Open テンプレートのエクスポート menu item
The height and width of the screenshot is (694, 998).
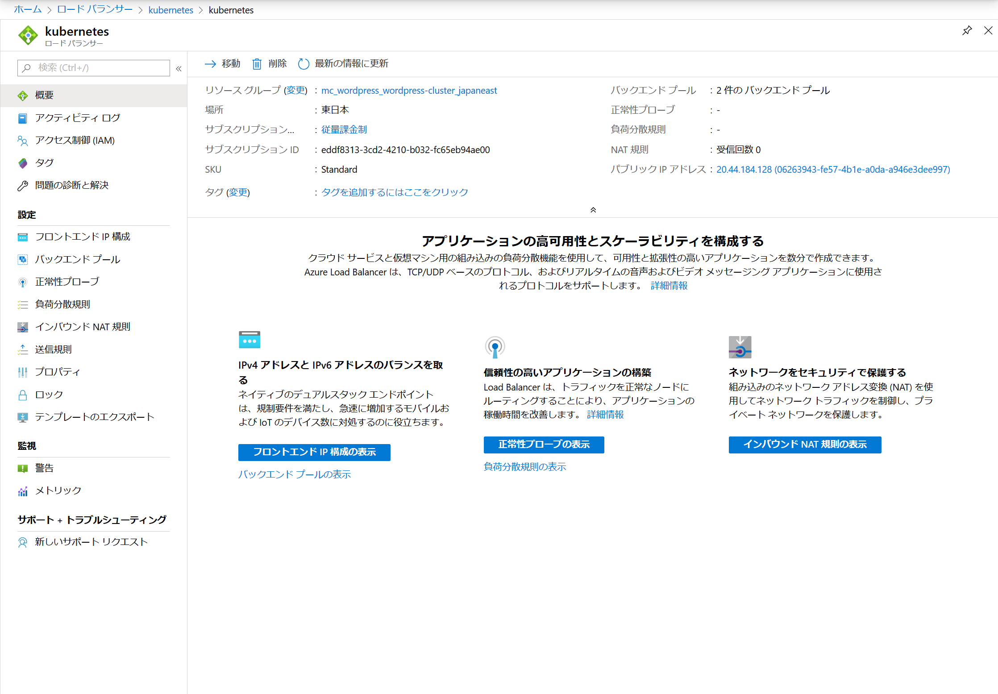[94, 417]
